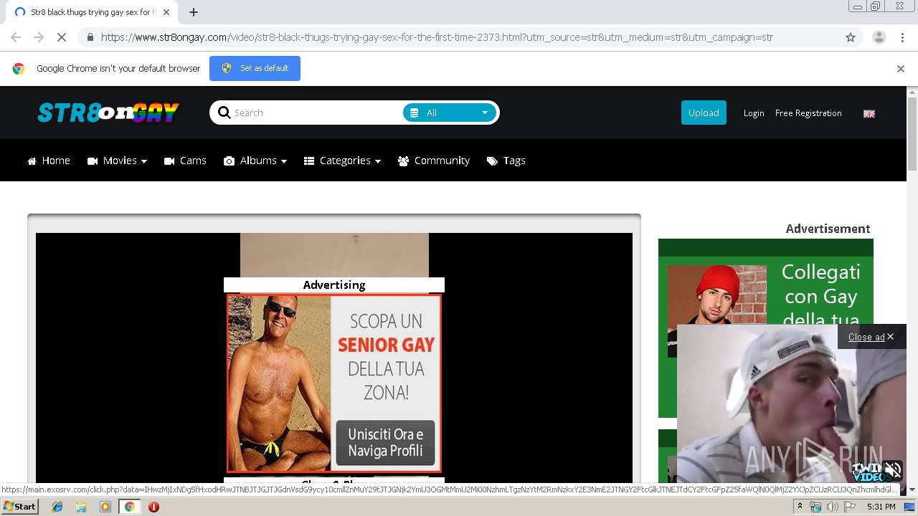The height and width of the screenshot is (516, 918).
Task: Bookmark this page with star icon
Action: [x=851, y=37]
